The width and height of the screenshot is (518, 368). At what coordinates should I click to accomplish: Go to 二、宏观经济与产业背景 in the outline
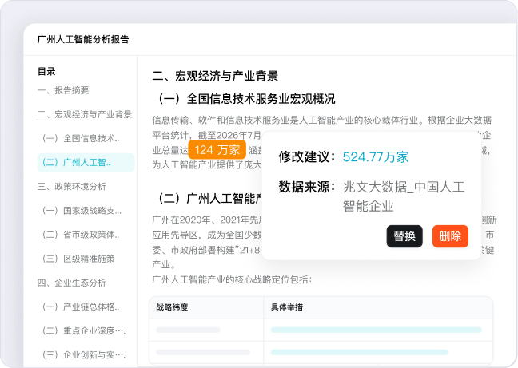pos(85,114)
